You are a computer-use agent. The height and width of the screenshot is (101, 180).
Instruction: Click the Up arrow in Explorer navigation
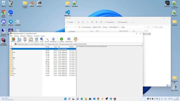click(x=76, y=27)
